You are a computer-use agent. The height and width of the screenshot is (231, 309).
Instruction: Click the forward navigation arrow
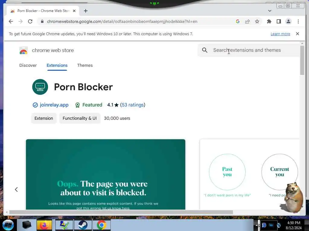click(x=21, y=21)
